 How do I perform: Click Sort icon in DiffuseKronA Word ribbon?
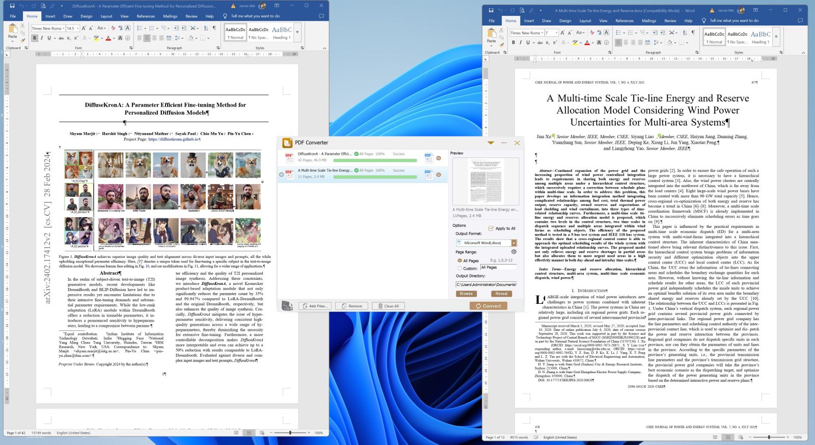[x=205, y=28]
